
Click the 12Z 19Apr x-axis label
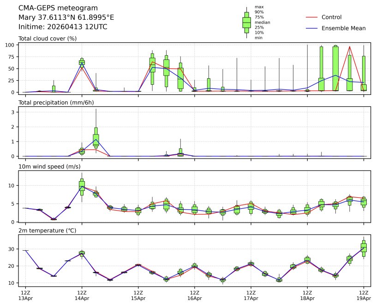364,295
